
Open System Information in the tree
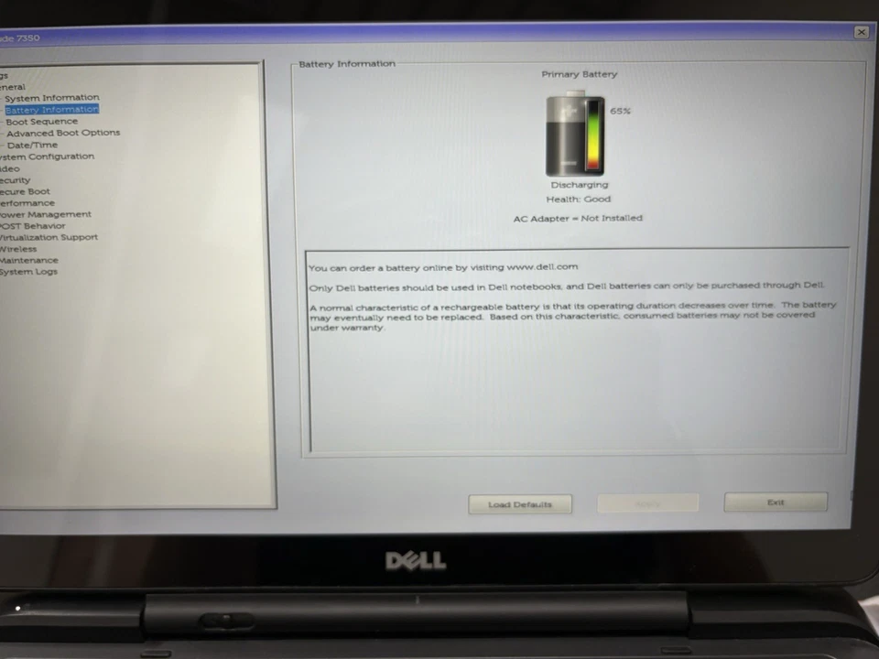click(52, 98)
